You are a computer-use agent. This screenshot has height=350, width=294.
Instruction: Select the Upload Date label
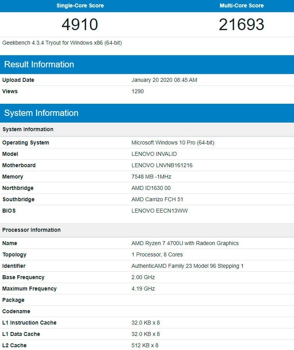coord(18,80)
